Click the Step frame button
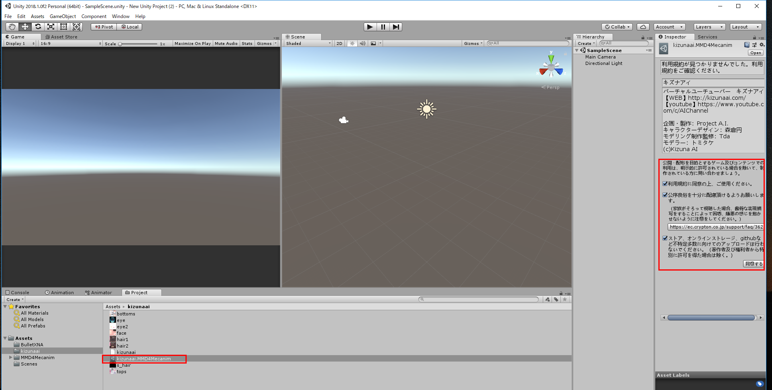Screen dimensions: 772x390 [x=396, y=27]
